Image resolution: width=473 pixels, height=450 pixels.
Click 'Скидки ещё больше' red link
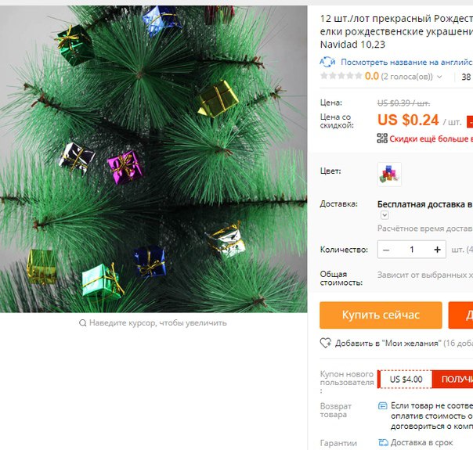pos(431,139)
